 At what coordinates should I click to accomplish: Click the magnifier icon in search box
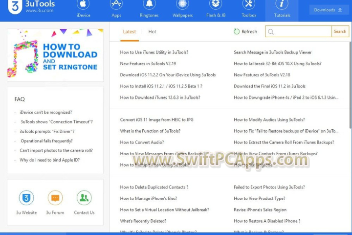pos(271,32)
